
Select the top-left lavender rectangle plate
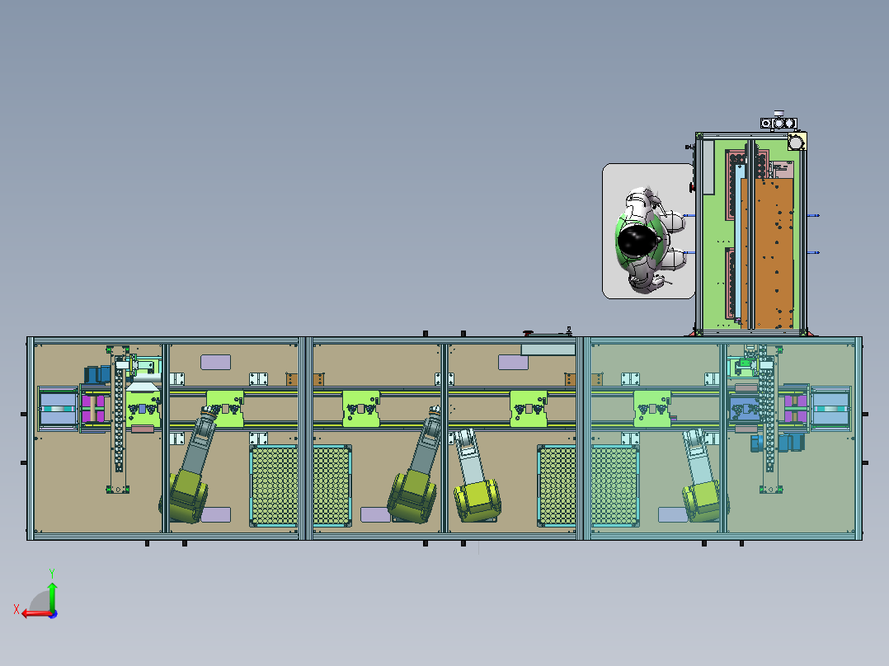(215, 362)
